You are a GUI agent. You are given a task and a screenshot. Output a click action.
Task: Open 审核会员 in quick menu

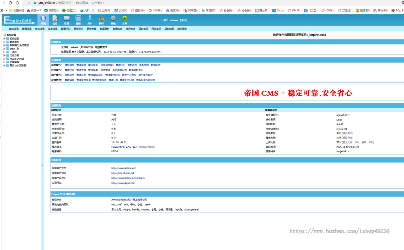[x=69, y=75]
